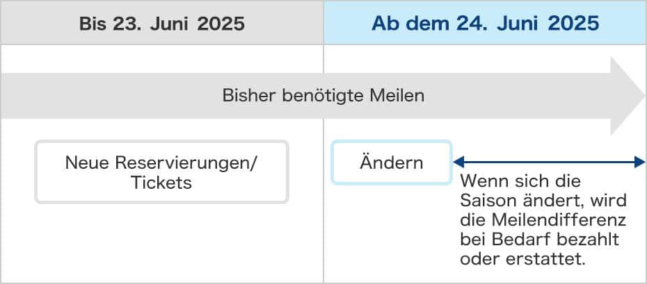
Task: Click "Tickets" inside the left box
Action: coord(161,183)
